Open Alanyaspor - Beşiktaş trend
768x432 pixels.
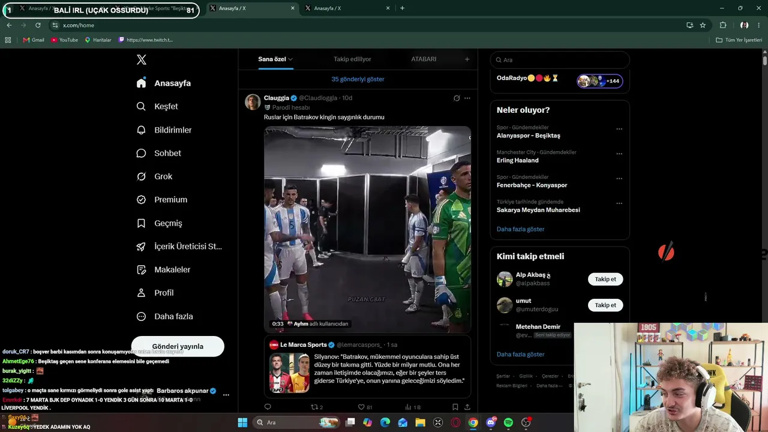[x=528, y=136]
